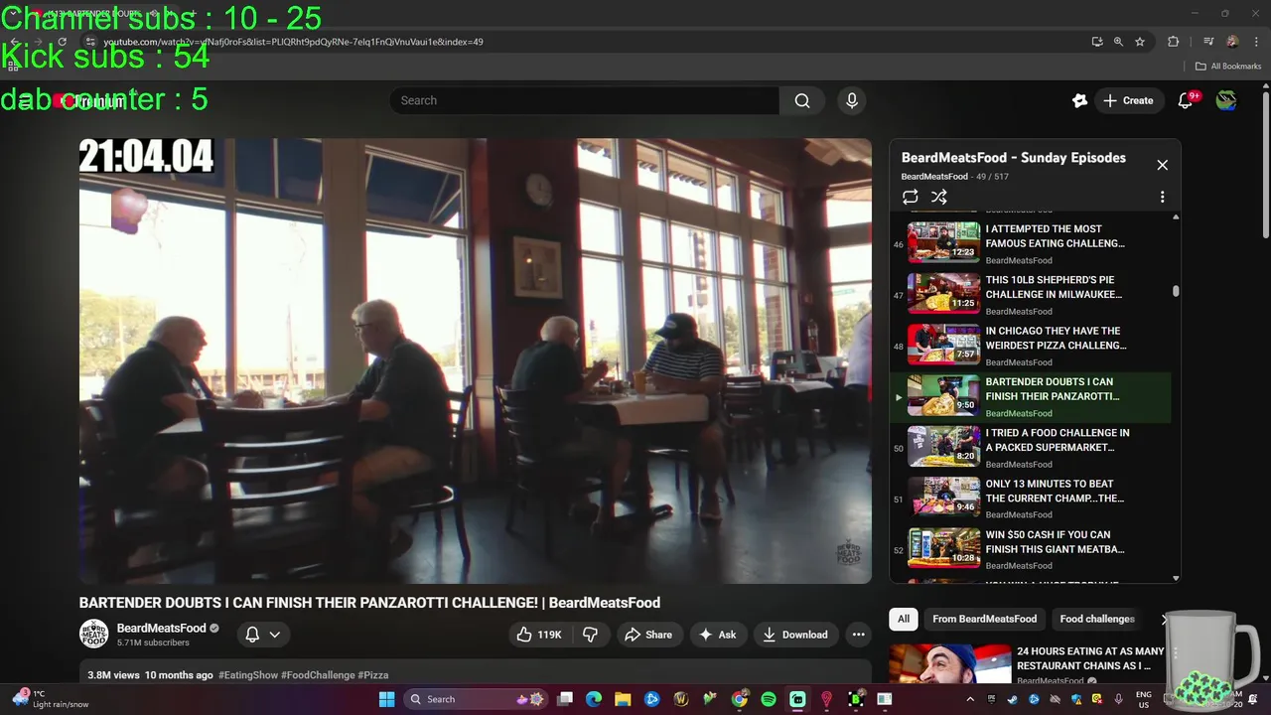1271x715 pixels.
Task: Play packed supermarket food challenge video
Action: 1029,446
